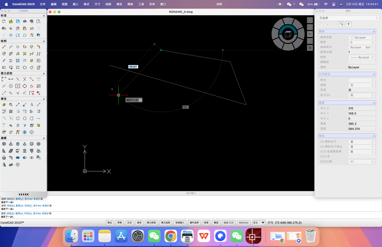
Task: Click the 模型 button in status bar
Action: 216,222
